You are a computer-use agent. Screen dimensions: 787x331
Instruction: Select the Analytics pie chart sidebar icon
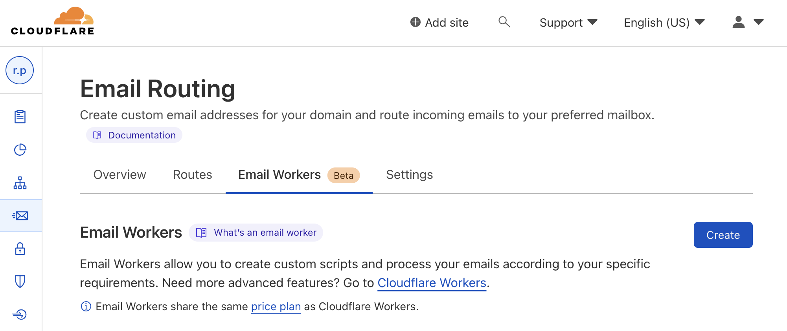pyautogui.click(x=20, y=150)
